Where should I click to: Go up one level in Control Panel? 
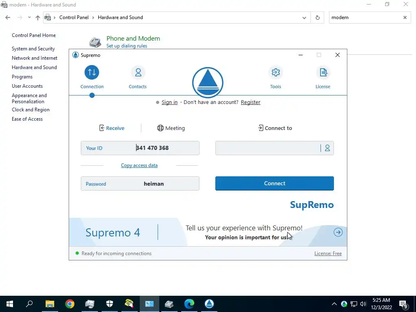pyautogui.click(x=38, y=17)
